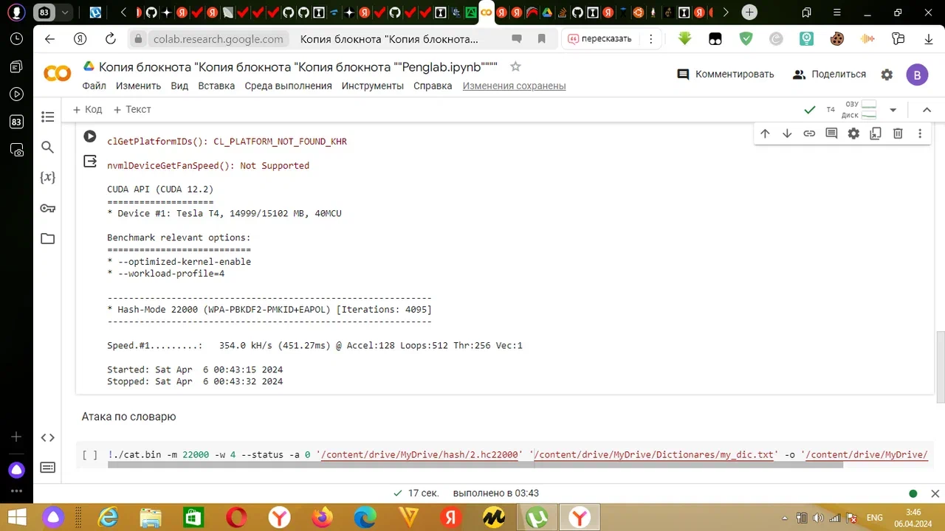945x531 pixels.
Task: Open the browser tab list dropdown
Action: click(66, 12)
